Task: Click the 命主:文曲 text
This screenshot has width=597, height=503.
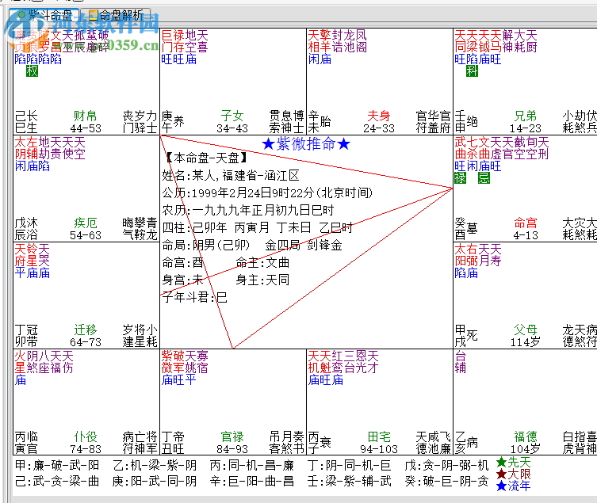Action: tap(262, 262)
